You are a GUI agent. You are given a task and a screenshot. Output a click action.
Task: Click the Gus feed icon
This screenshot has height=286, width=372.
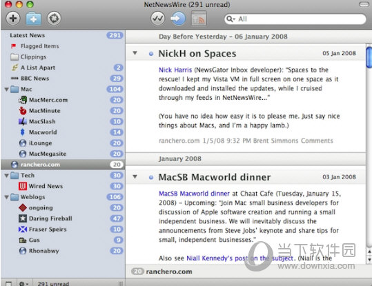click(x=23, y=240)
